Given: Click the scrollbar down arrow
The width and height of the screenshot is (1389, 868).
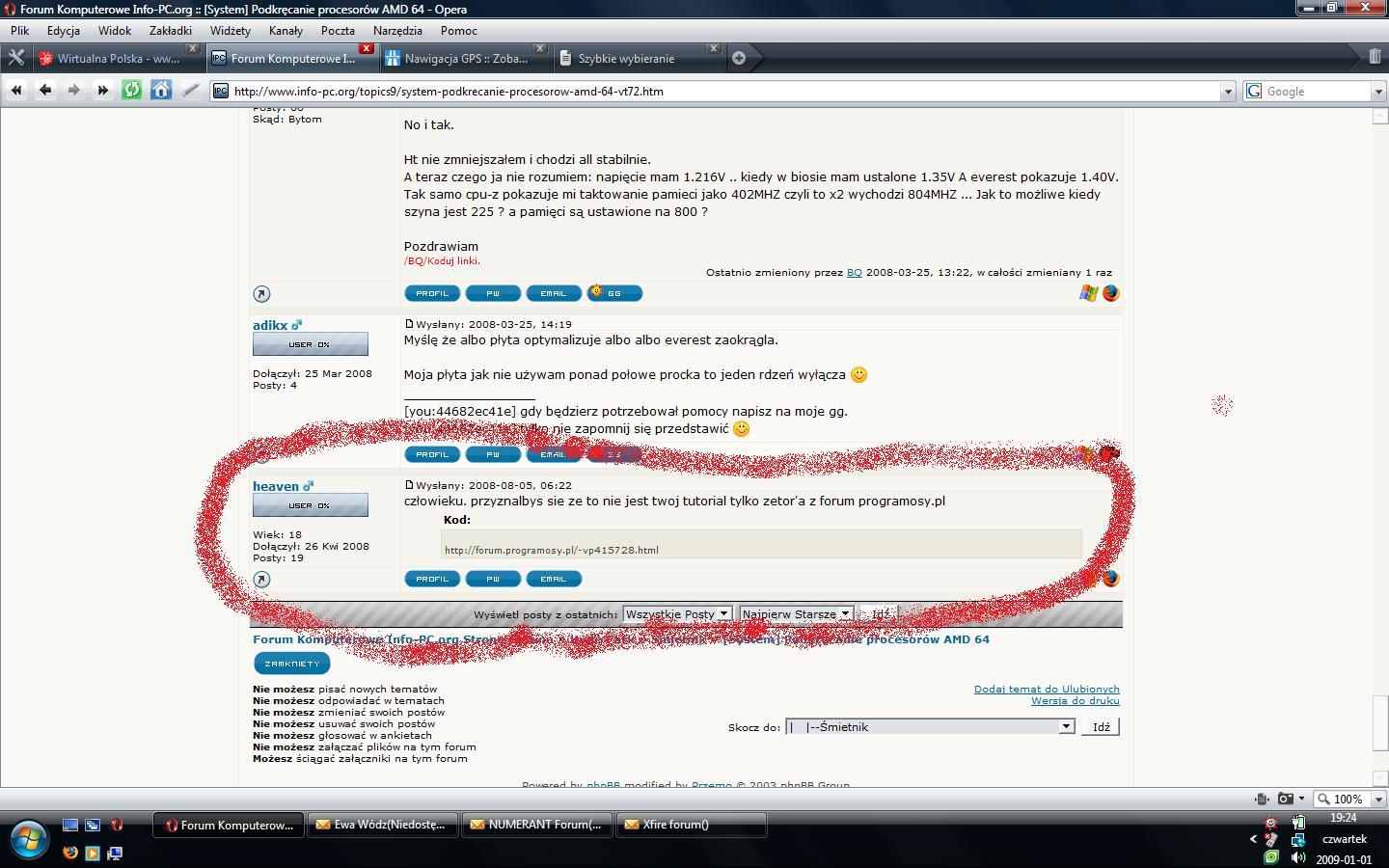Looking at the screenshot, I should coord(1379,778).
